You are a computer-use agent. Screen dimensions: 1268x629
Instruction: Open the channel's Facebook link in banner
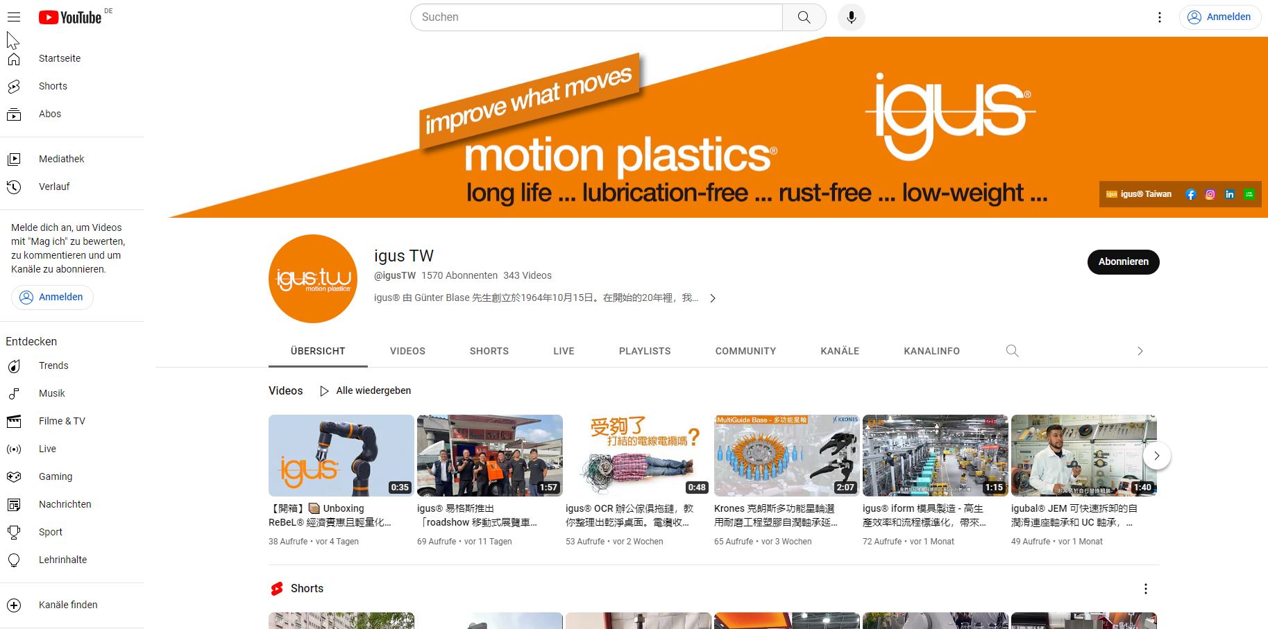pos(1191,194)
